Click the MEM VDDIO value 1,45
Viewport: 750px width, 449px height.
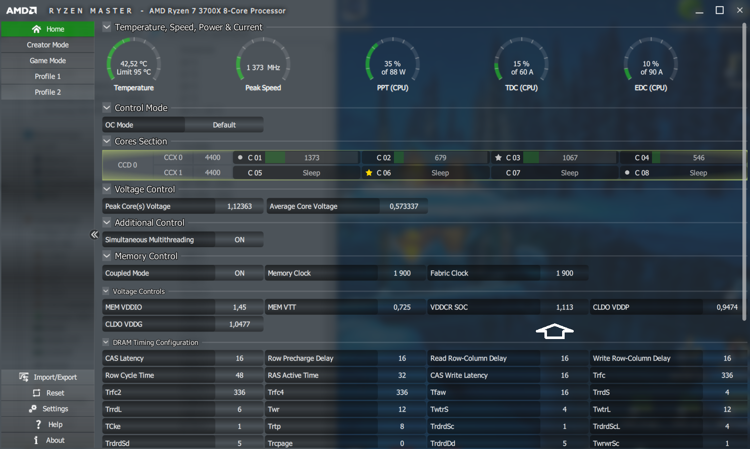(239, 307)
